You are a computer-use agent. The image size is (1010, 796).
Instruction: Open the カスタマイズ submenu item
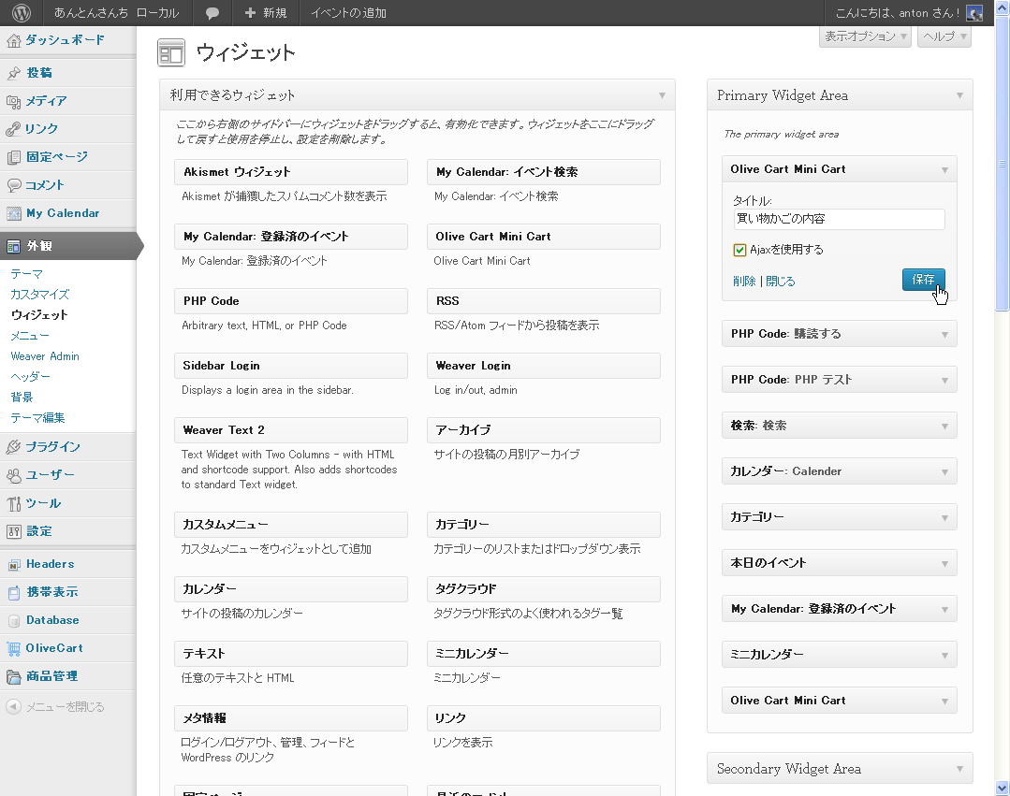40,295
